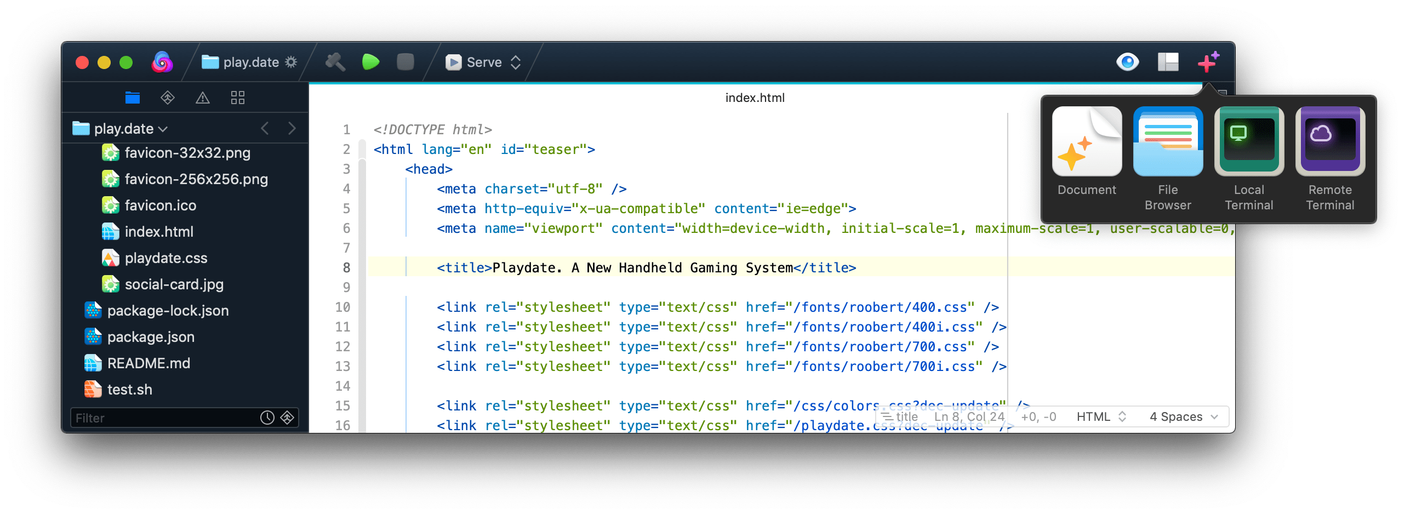Toggle git changes filter icon
The image size is (1416, 514).
click(288, 418)
